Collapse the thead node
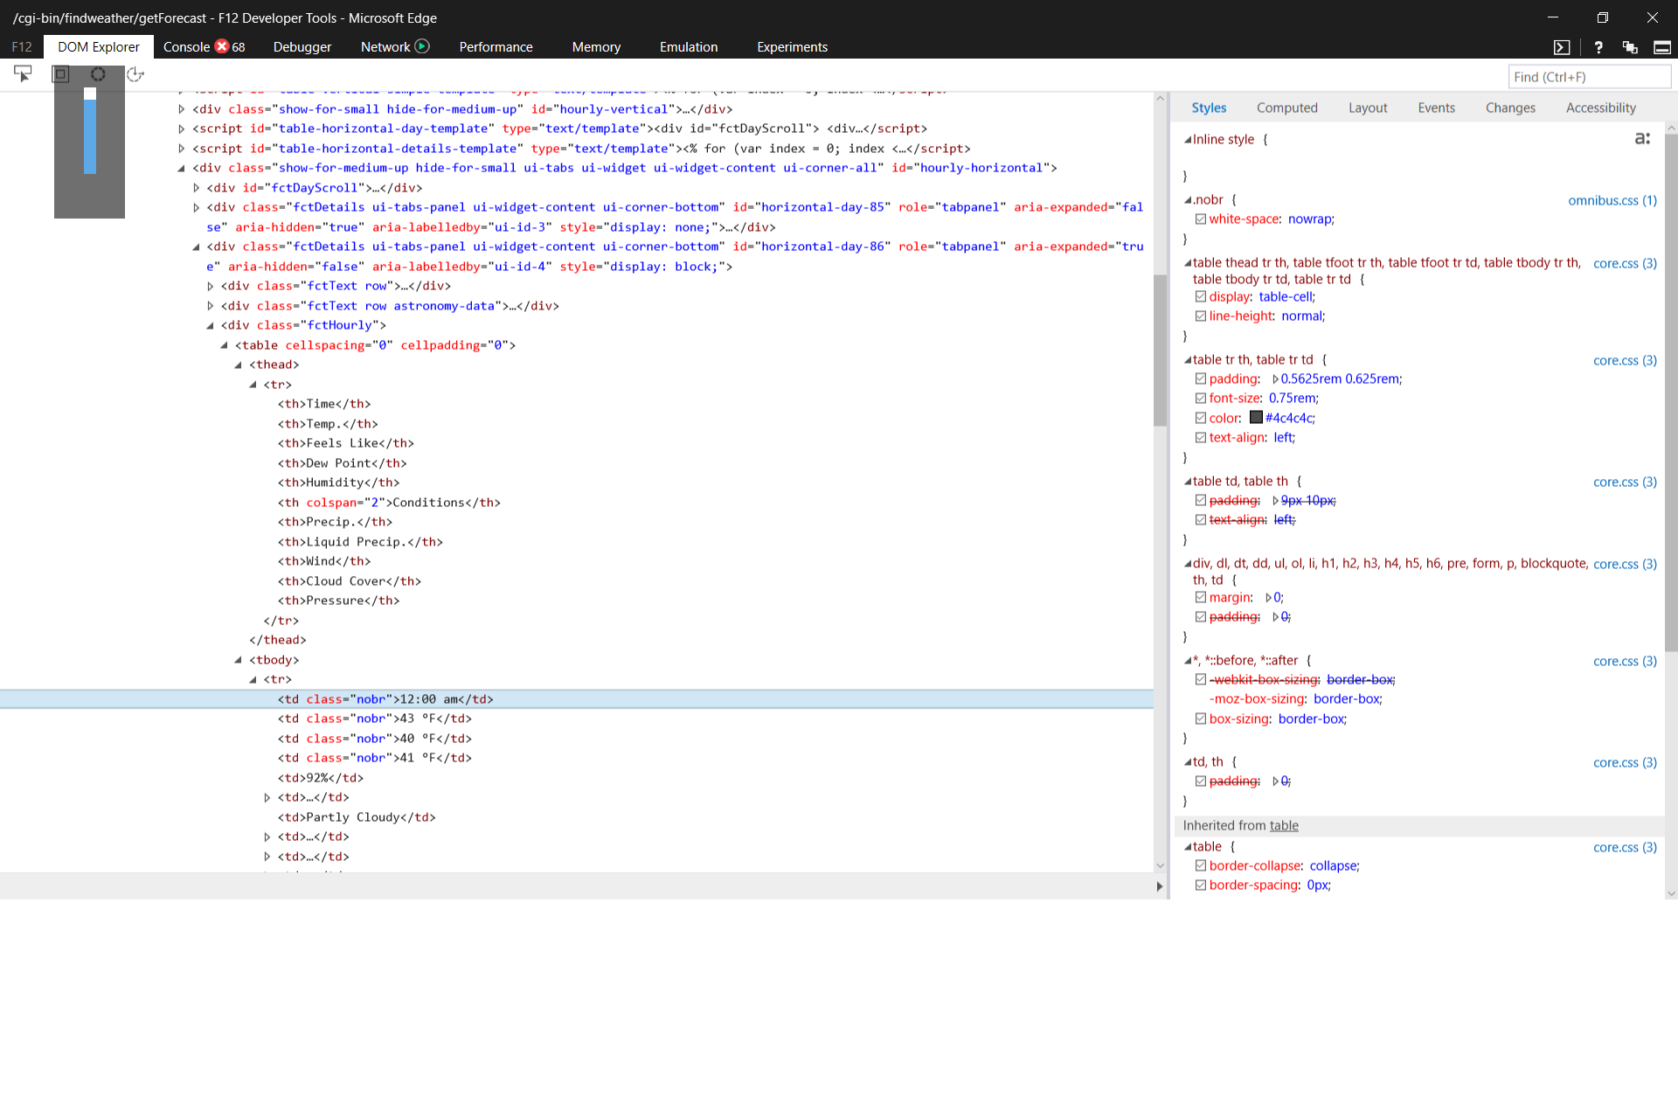Screen dimensions: 1678x1118 [238, 365]
